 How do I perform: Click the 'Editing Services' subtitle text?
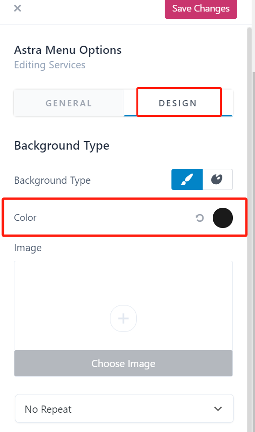(49, 65)
